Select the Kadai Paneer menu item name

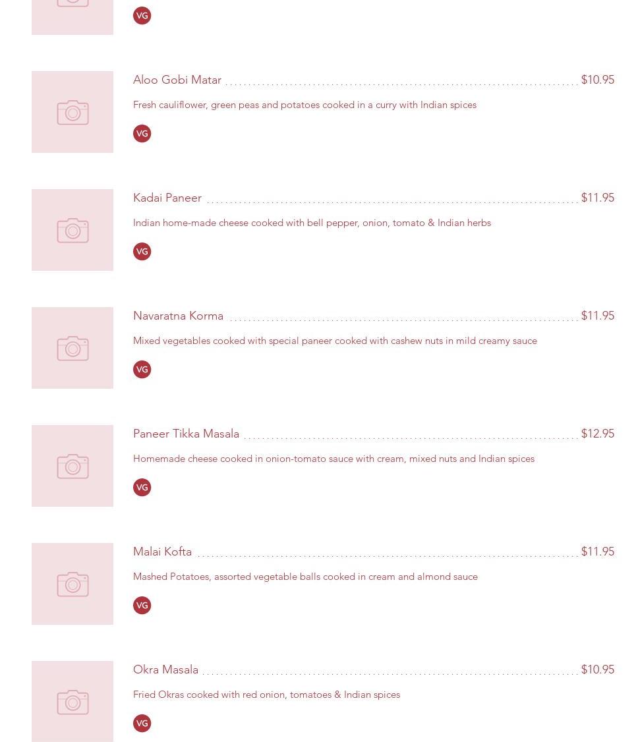coord(167,198)
